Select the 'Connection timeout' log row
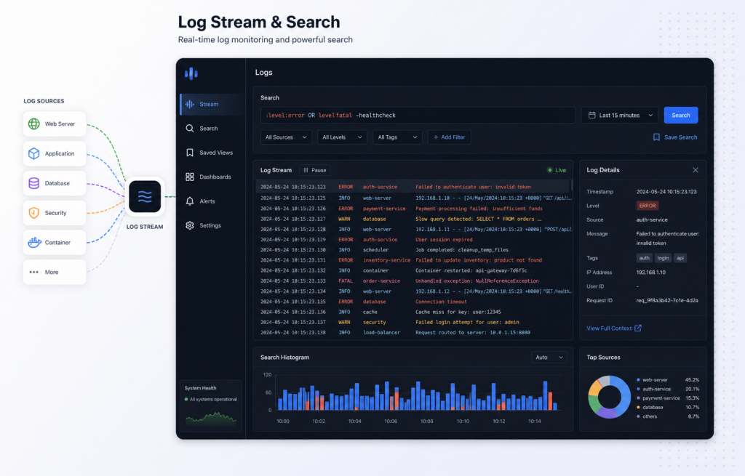Screen dimensions: 745x476 [413, 302]
